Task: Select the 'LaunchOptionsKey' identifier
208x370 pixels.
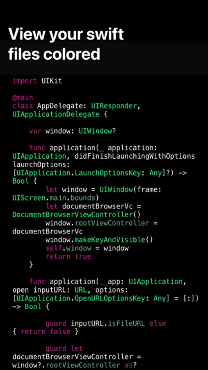Action: tap(107, 173)
